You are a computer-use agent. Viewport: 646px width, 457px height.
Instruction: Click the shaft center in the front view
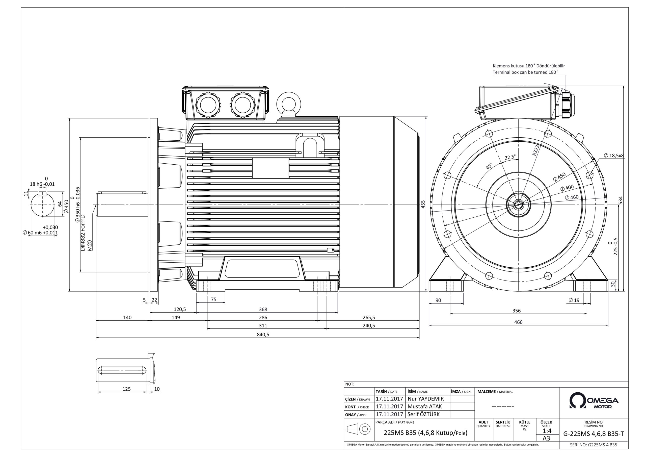(518, 205)
